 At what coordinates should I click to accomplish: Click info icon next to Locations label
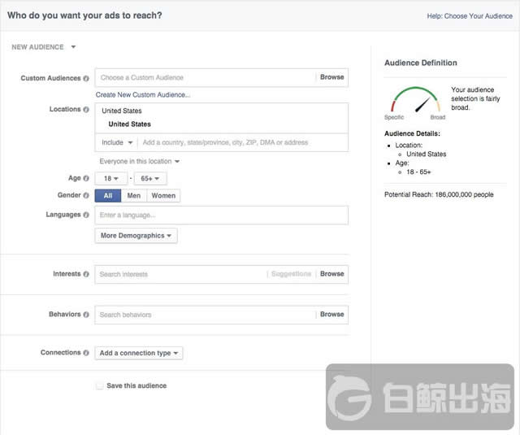pos(87,109)
